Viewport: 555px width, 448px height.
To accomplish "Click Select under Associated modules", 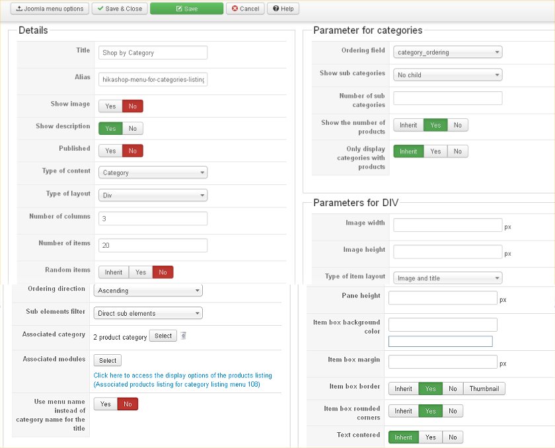I will click(108, 360).
